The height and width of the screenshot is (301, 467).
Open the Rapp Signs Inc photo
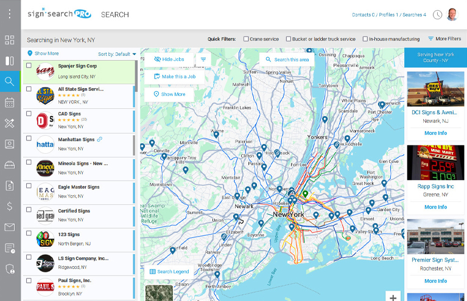(435, 163)
